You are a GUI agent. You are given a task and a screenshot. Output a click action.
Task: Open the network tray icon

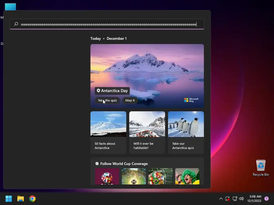(235, 199)
